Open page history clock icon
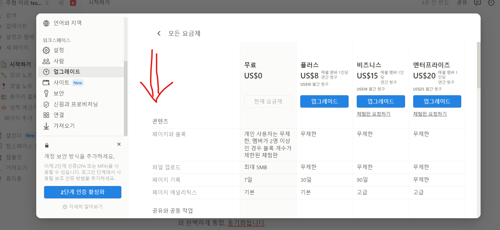This screenshot has width=500, height=230. point(491,3)
